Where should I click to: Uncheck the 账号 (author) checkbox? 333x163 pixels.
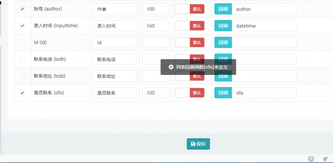[23, 9]
